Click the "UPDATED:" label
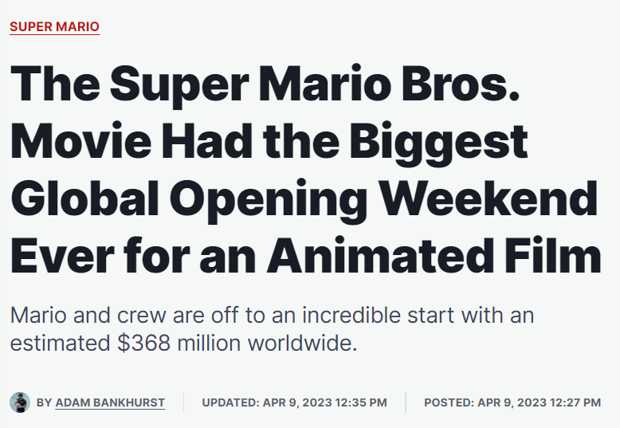 click(230, 403)
